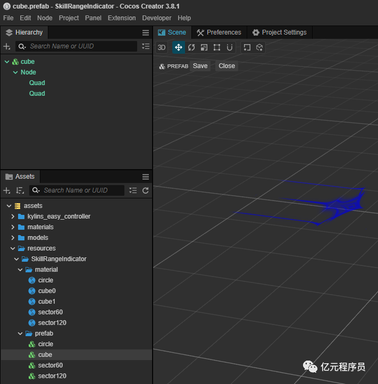Select the Scale gizmo tool
The width and height of the screenshot is (378, 384).
click(x=204, y=47)
